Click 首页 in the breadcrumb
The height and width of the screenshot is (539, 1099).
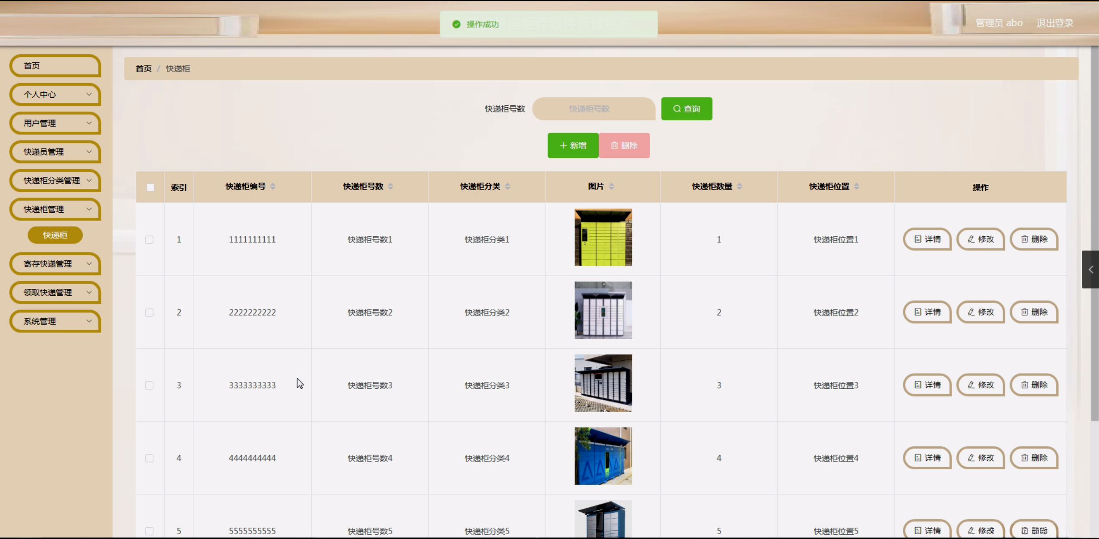click(x=143, y=68)
